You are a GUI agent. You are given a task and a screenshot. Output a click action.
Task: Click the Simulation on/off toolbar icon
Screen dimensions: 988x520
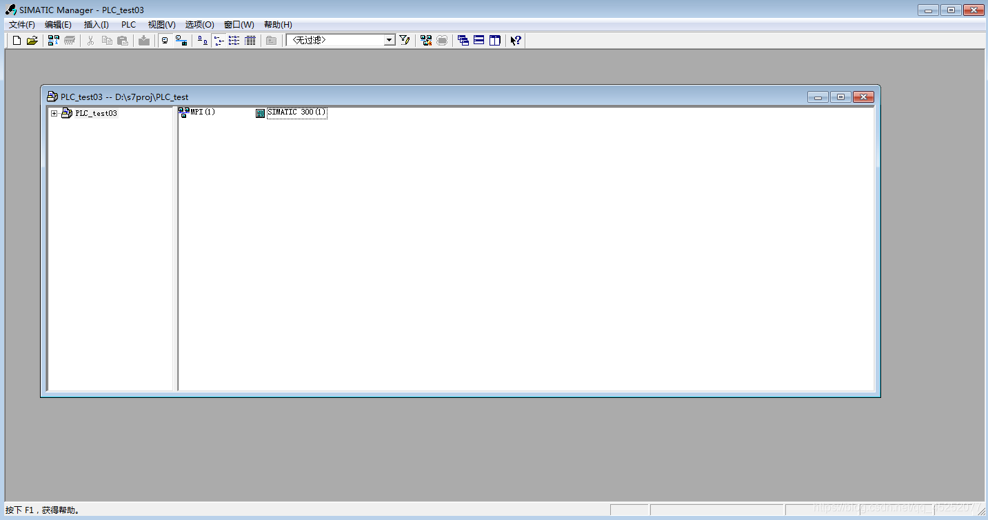click(442, 41)
